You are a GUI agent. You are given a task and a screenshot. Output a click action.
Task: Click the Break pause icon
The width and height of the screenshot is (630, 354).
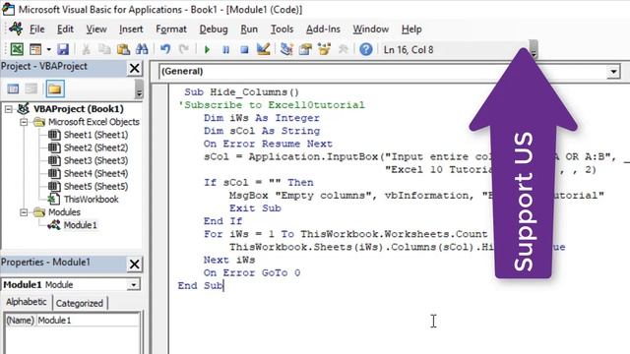225,50
